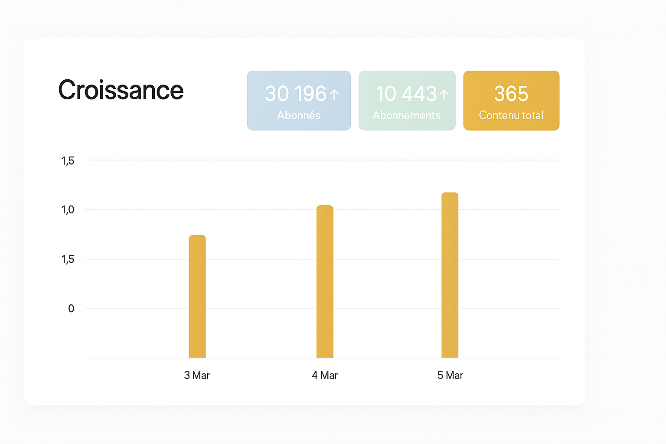Screen dimensions: 666x444
Task: Click the 3 Mar axis label
Action: tap(197, 375)
